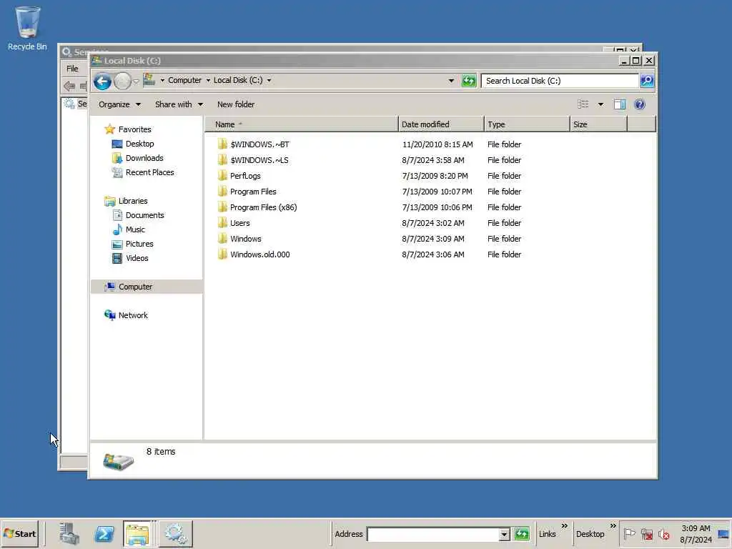
Task: Sort by Type column header
Action: (527, 124)
